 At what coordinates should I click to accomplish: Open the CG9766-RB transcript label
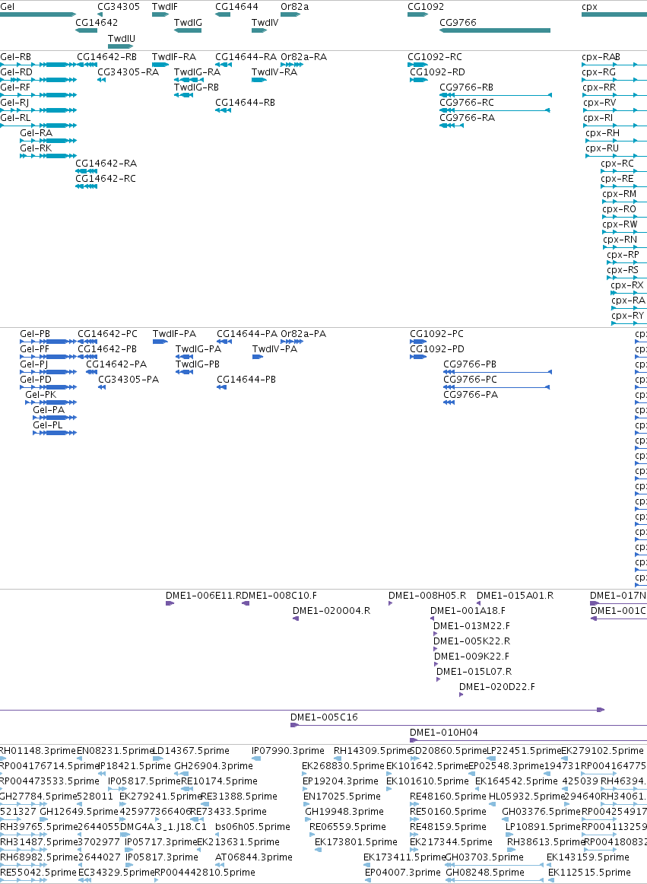point(467,87)
